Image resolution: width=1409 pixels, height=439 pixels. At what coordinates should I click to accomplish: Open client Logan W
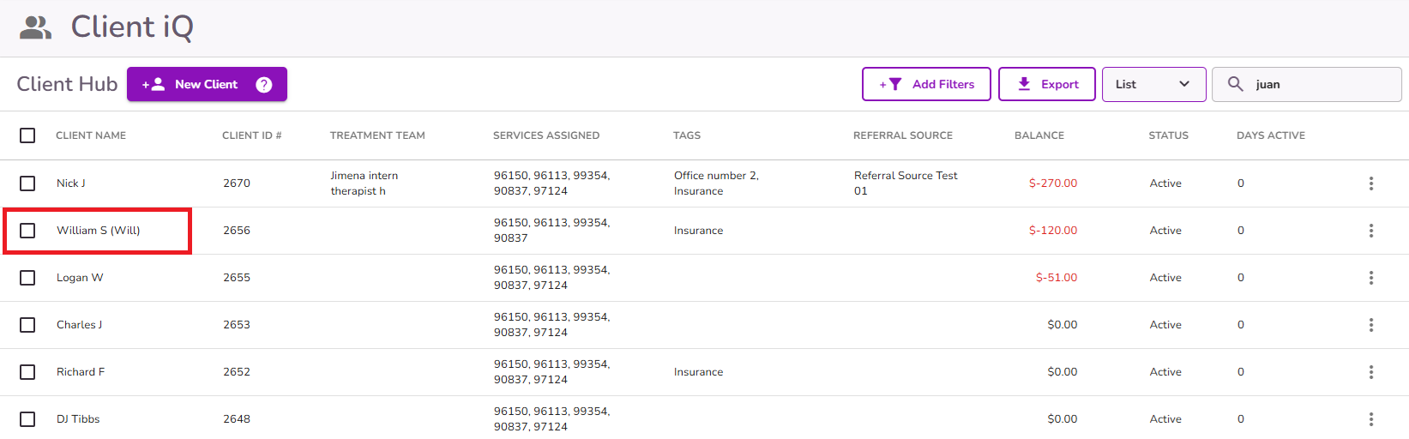coord(80,278)
